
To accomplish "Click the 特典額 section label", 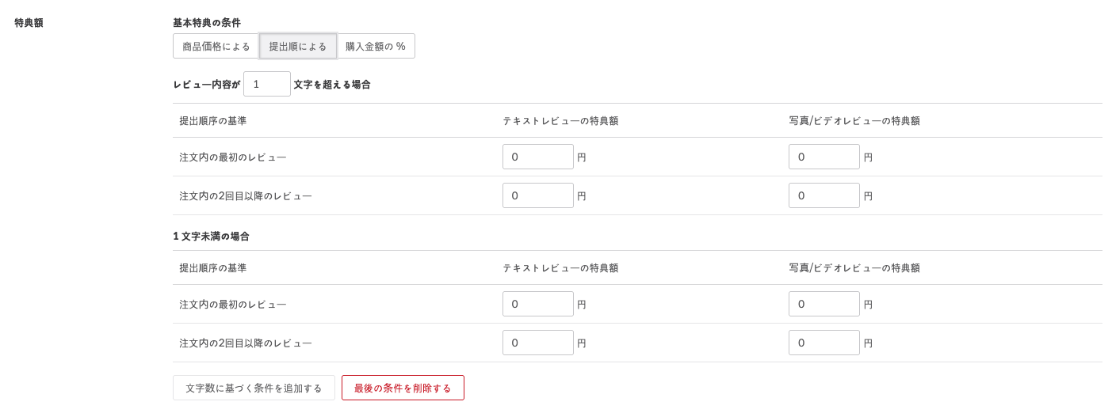I will (29, 23).
